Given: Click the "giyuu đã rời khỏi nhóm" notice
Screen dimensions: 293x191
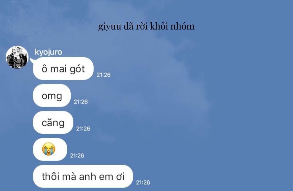Looking at the screenshot, I should point(146,26).
